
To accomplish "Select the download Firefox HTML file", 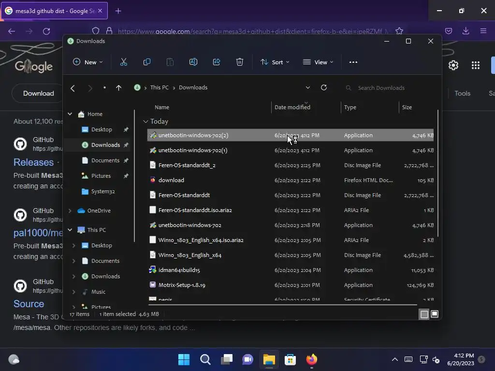I will [x=291, y=180].
